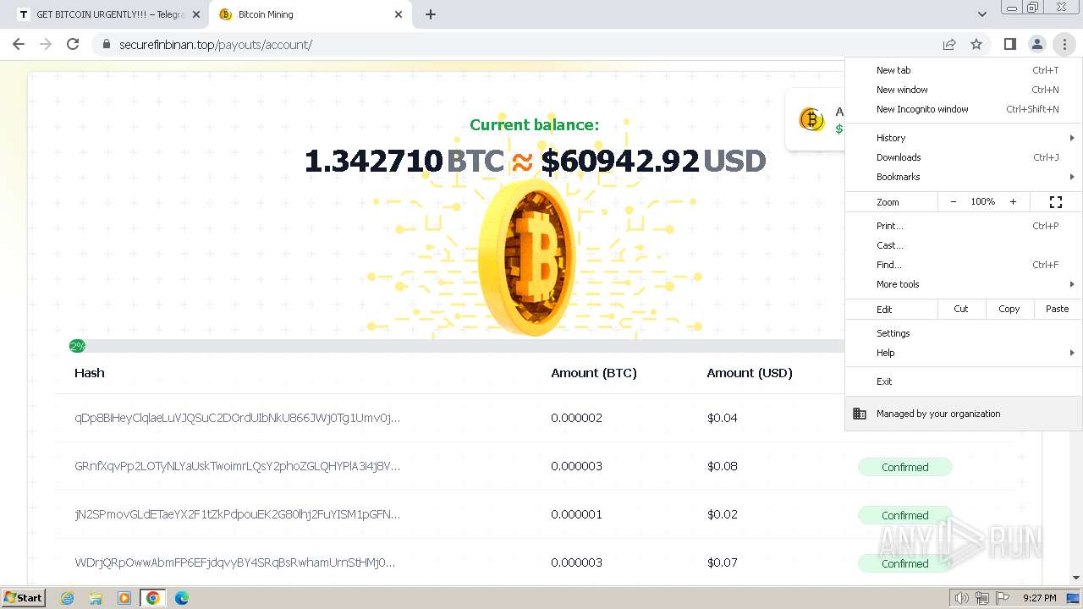Image resolution: width=1083 pixels, height=609 pixels.
Task: Expand the Help submenu
Action: click(964, 353)
